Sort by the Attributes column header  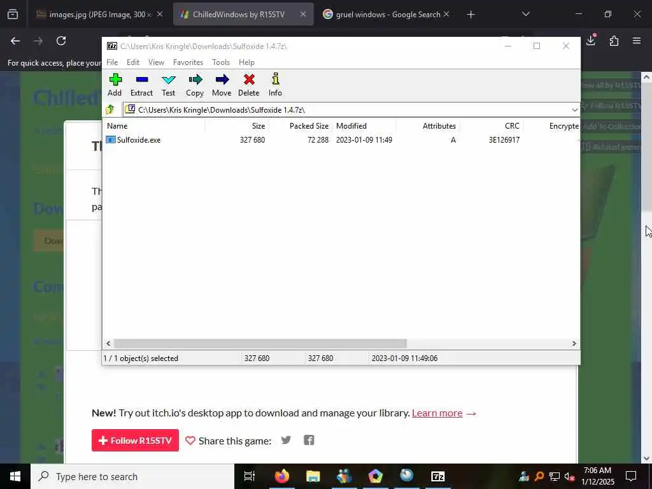pos(427,126)
